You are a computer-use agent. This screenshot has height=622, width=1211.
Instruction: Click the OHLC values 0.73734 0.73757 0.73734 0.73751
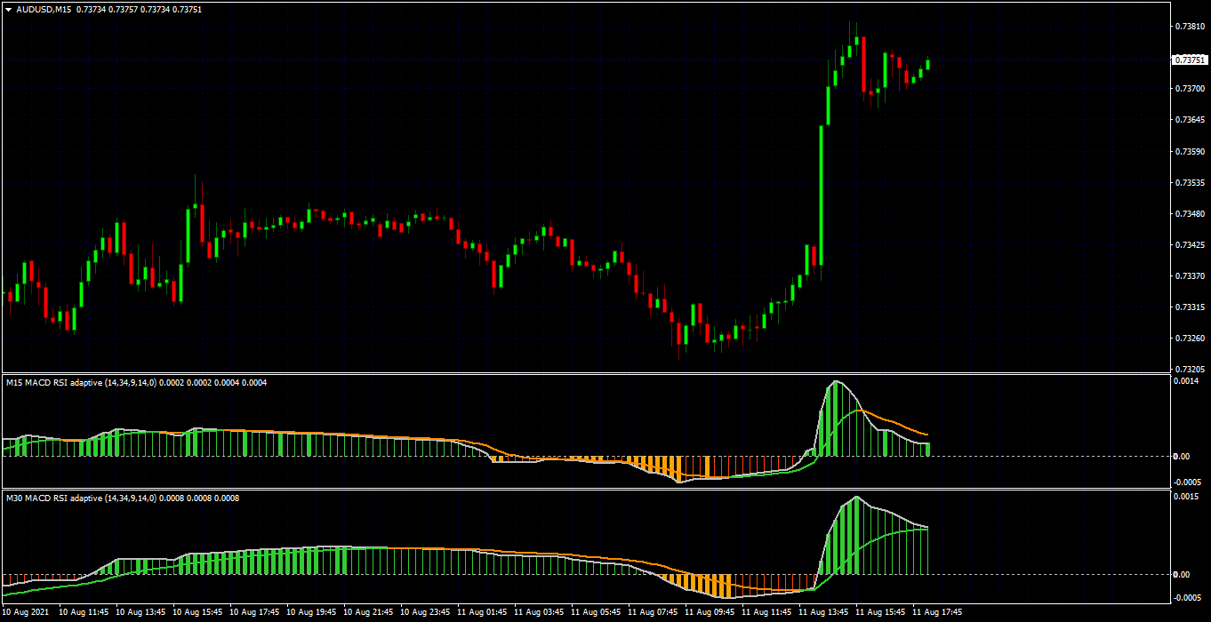pos(140,9)
